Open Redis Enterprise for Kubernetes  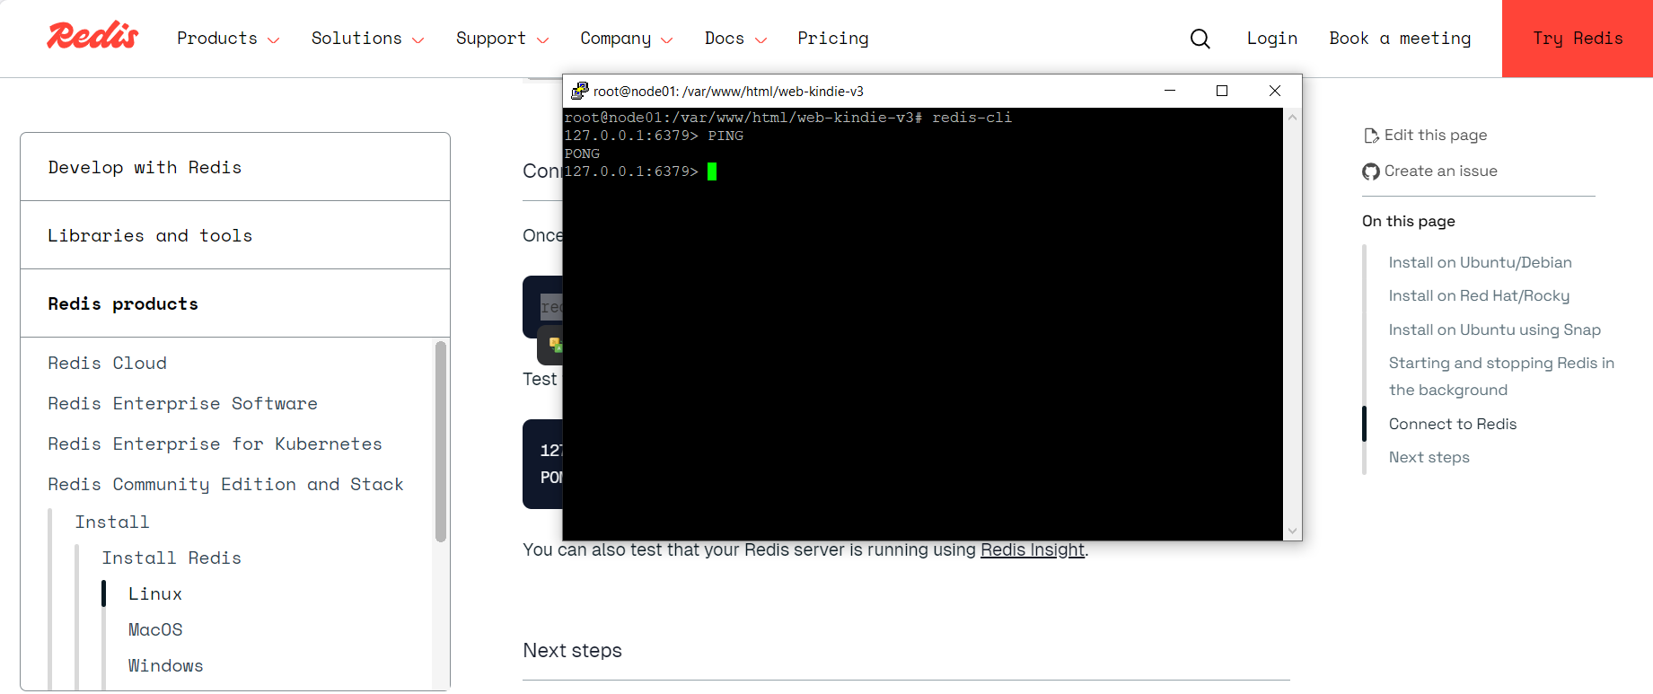[215, 444]
